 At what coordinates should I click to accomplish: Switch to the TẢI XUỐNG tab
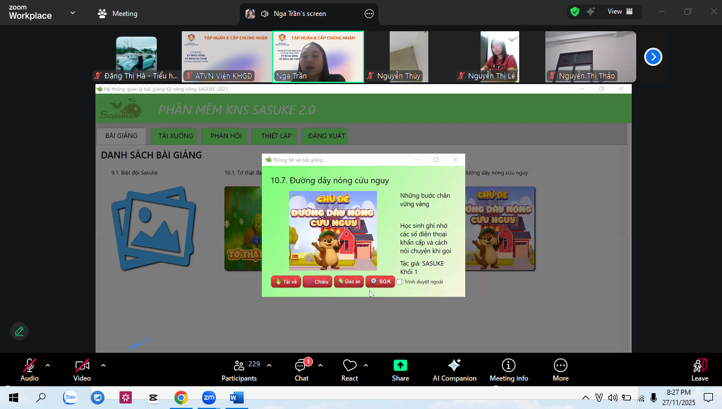point(176,136)
